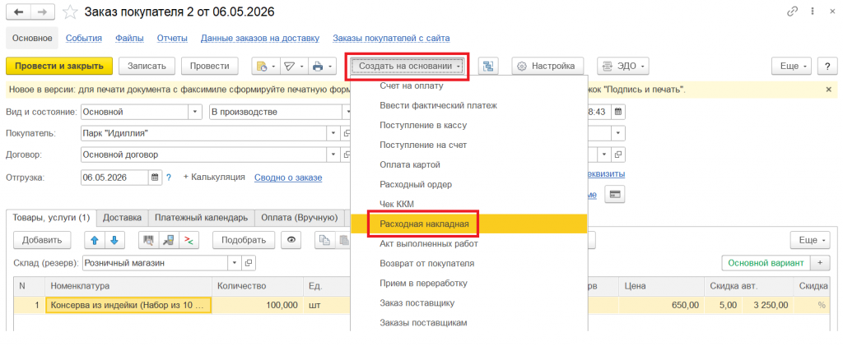This screenshot has width=843, height=346.
Task: Click the Отгрузка date field 06.05.2026
Action: 114,177
